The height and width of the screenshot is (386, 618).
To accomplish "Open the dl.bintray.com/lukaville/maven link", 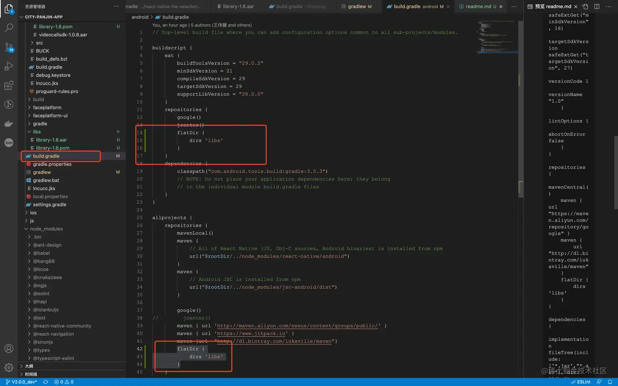I will pyautogui.click(x=274, y=341).
